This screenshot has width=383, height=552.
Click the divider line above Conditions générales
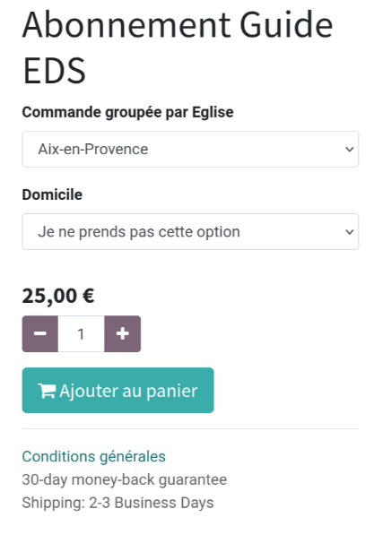[190, 428]
